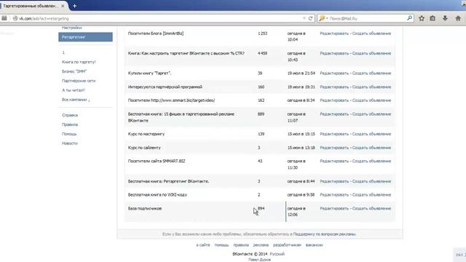Open the Ретаргетинг sidebar section
466x262 pixels.
(x=85, y=37)
